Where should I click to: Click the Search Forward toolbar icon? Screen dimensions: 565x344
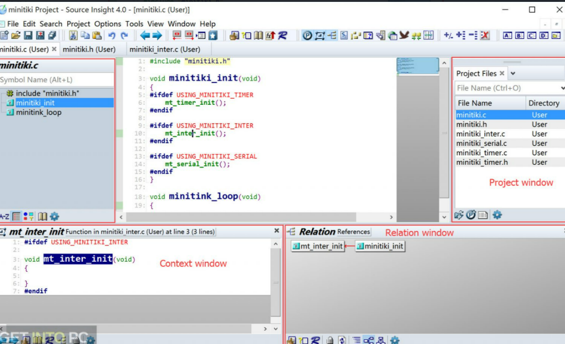(x=189, y=35)
